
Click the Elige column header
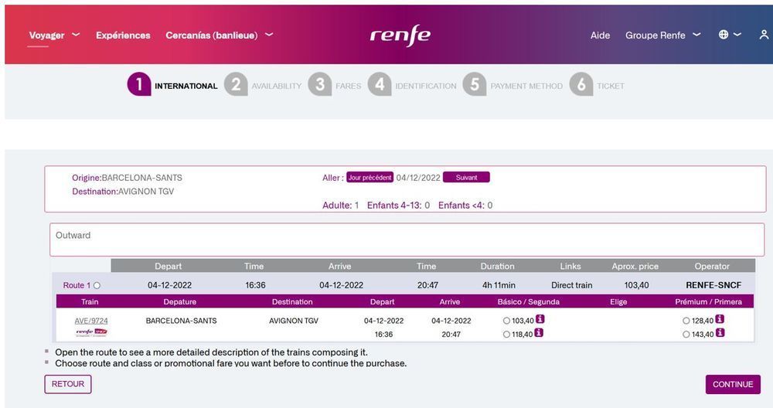click(618, 301)
